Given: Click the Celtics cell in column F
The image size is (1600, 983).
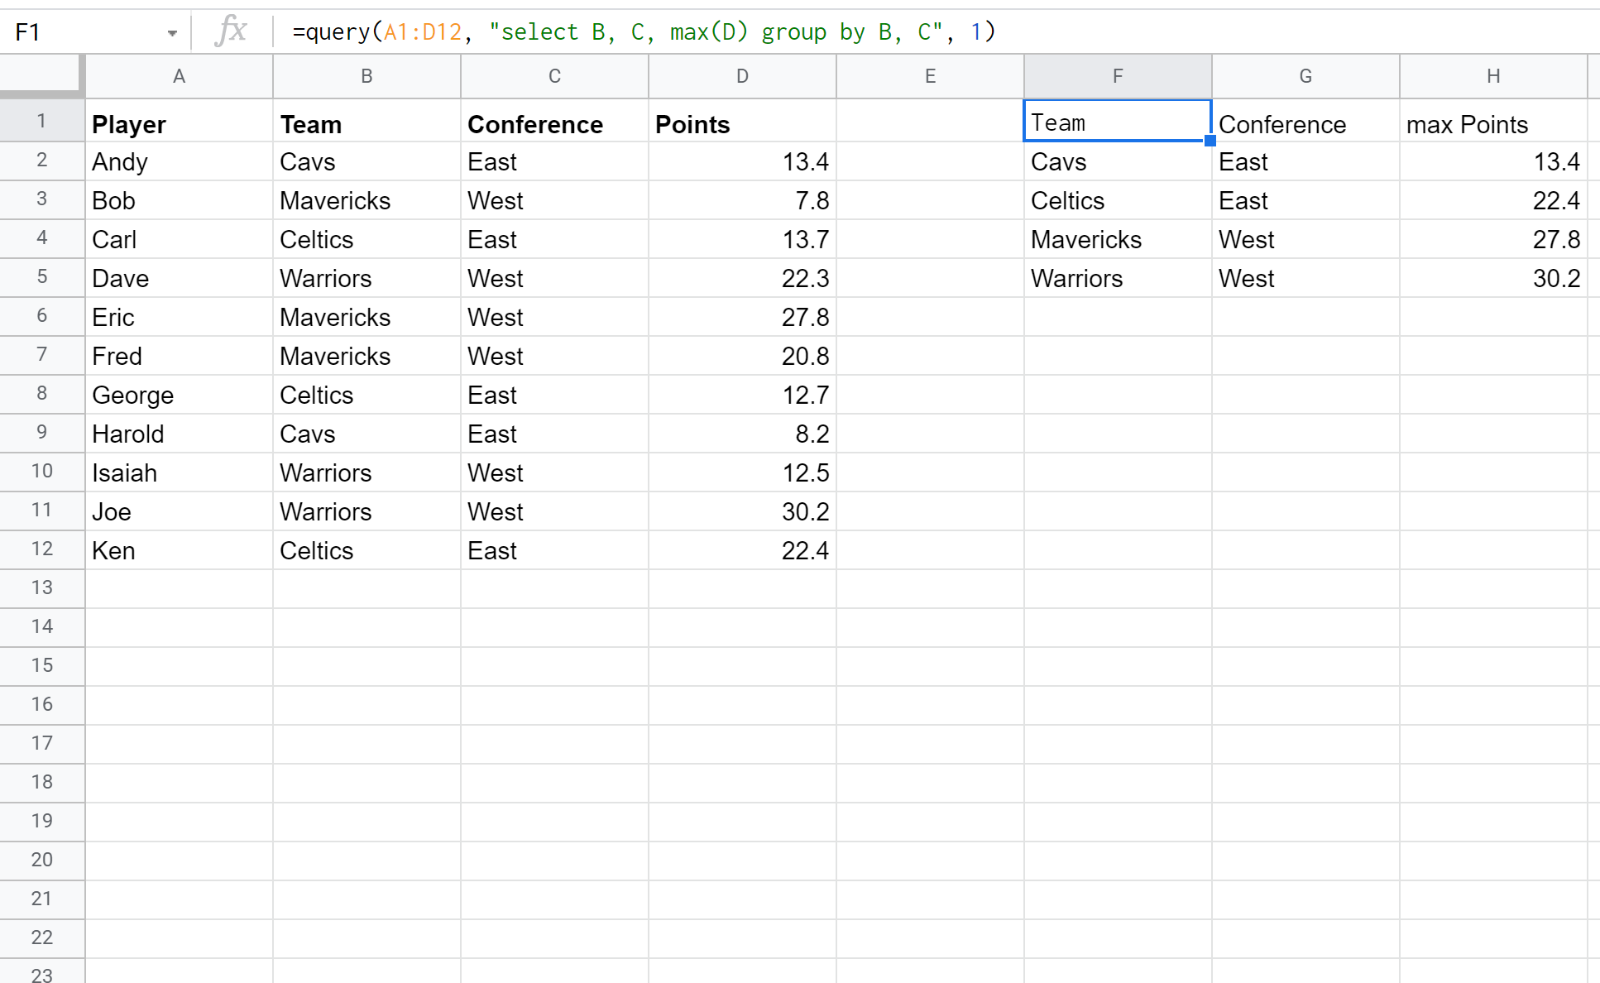Looking at the screenshot, I should (x=1118, y=201).
